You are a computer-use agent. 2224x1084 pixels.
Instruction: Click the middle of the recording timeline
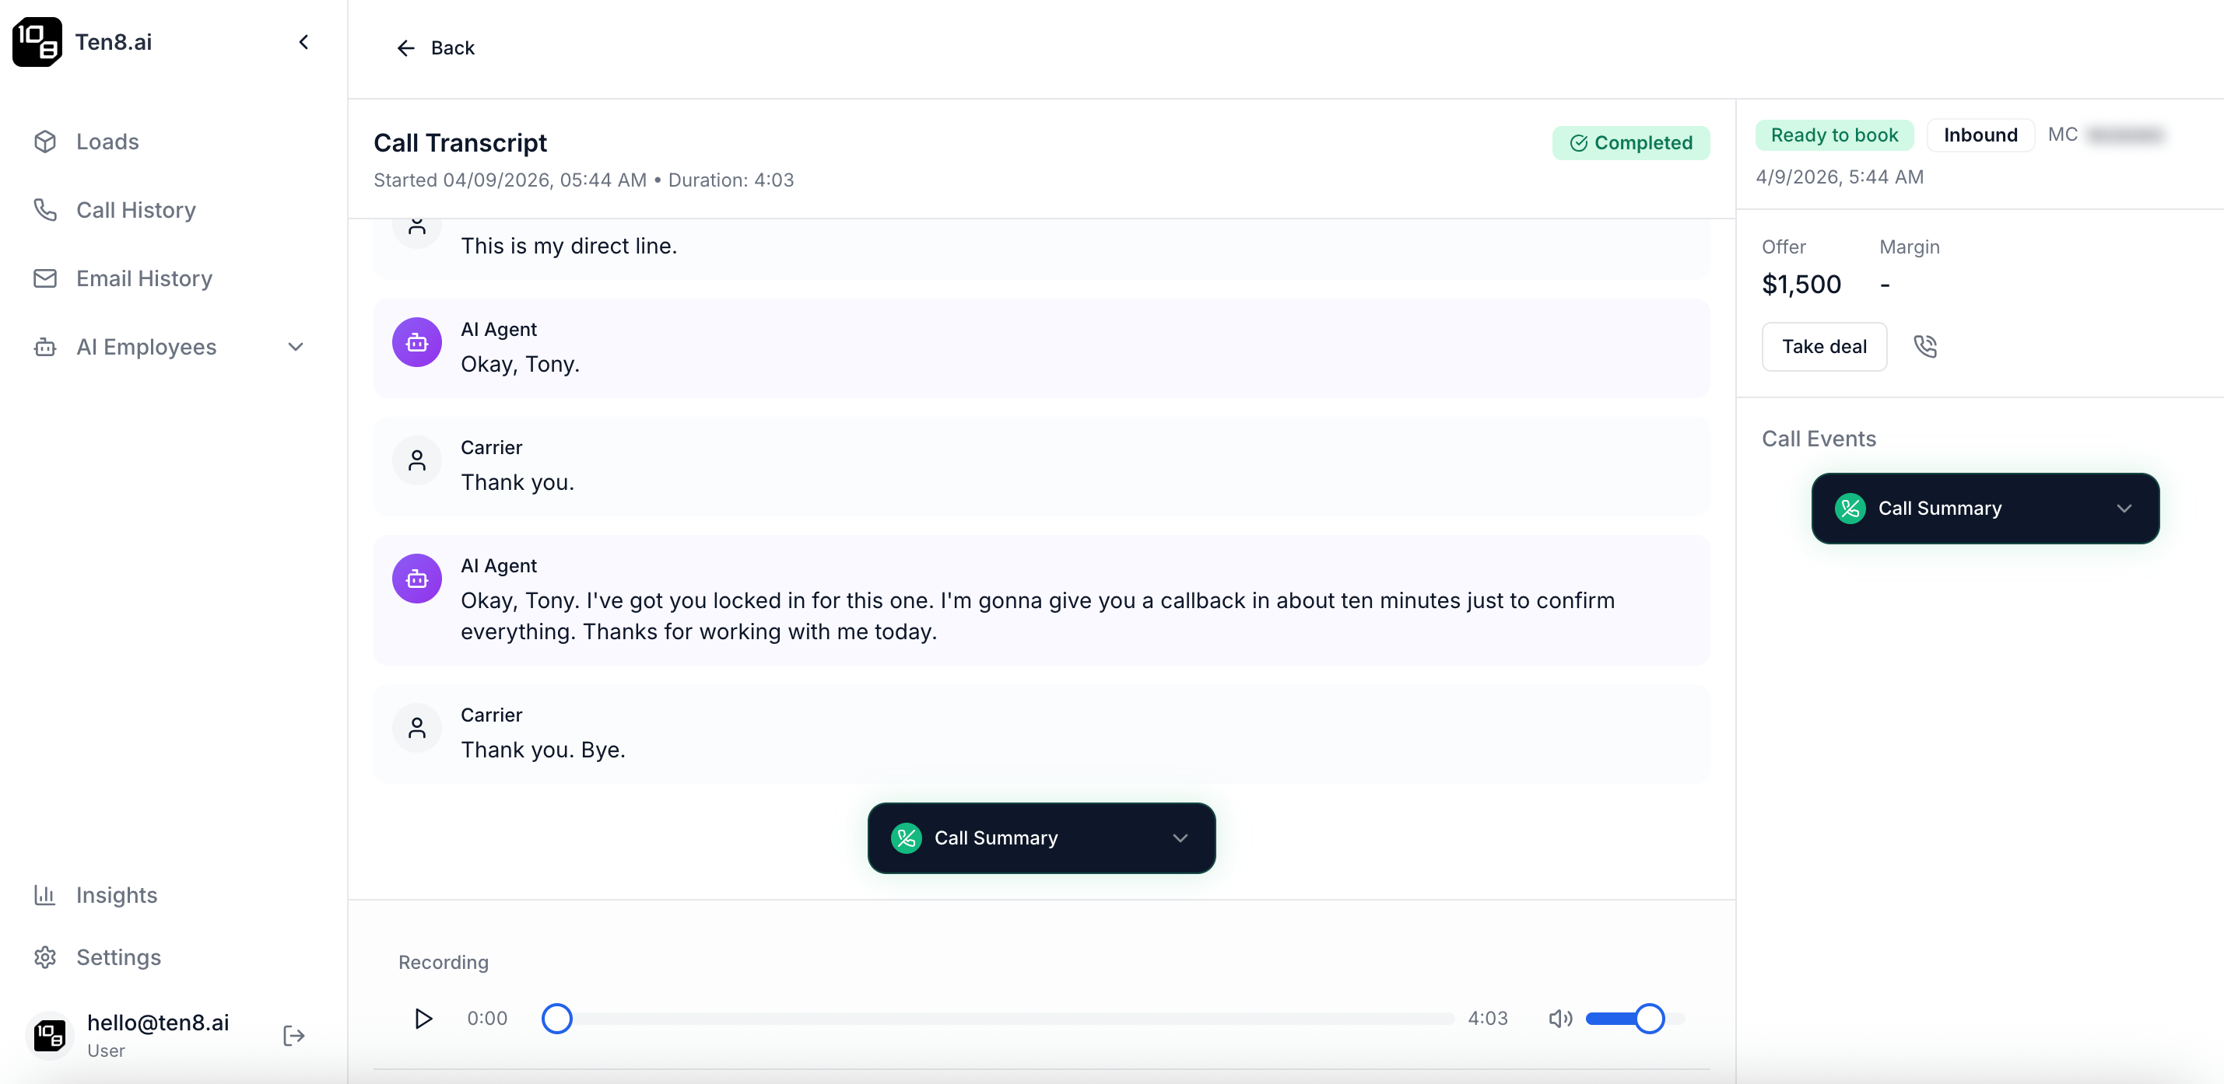(x=998, y=1019)
